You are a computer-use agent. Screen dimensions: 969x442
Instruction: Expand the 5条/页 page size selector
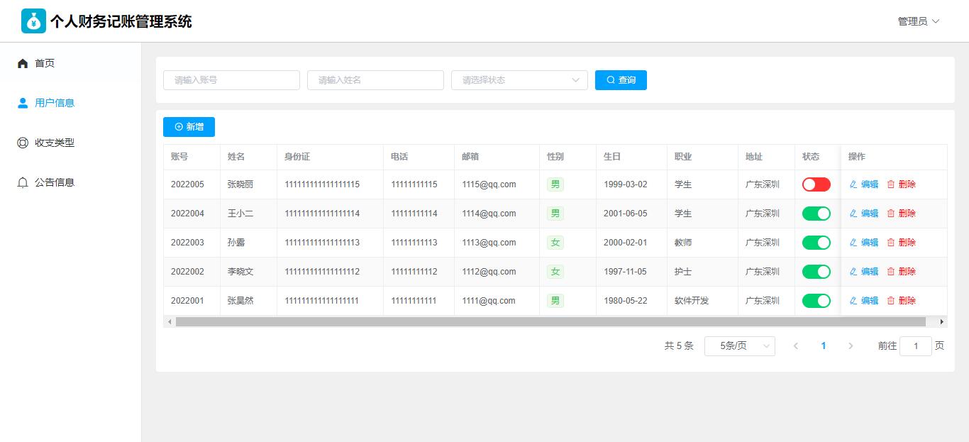739,346
